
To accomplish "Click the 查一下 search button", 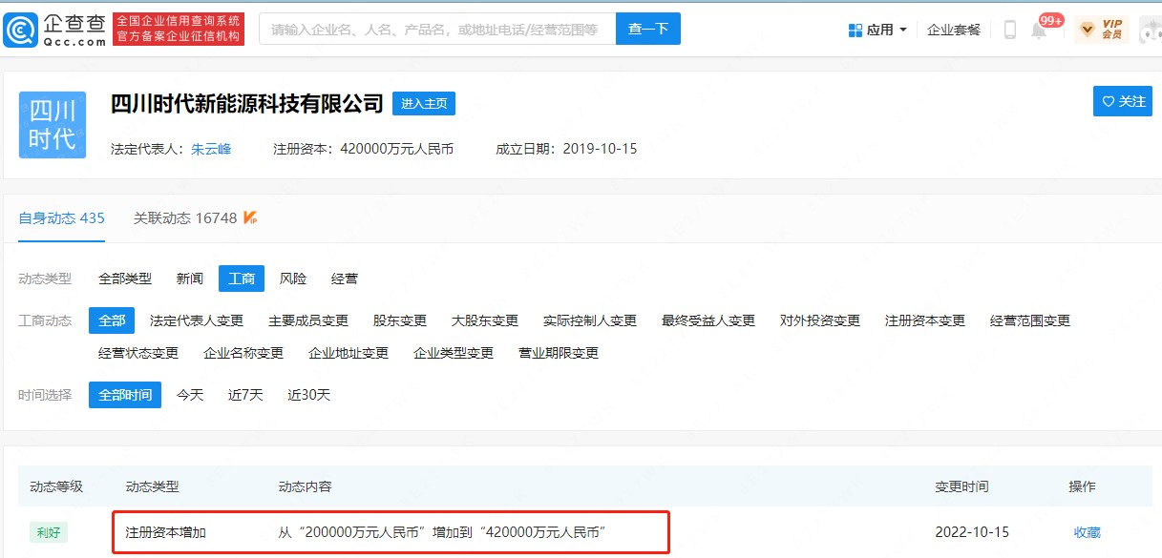I will [x=648, y=30].
